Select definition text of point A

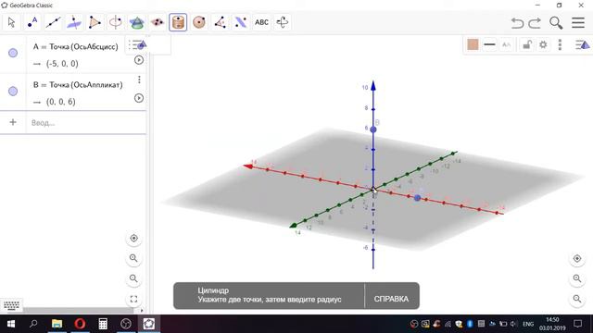pyautogui.click(x=76, y=47)
